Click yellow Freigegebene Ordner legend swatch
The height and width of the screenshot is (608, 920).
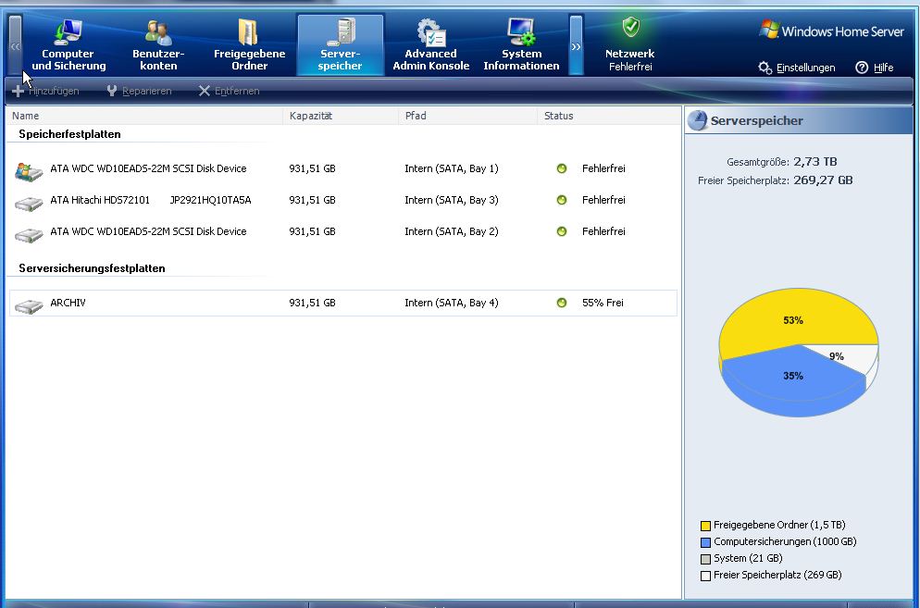[x=705, y=526]
